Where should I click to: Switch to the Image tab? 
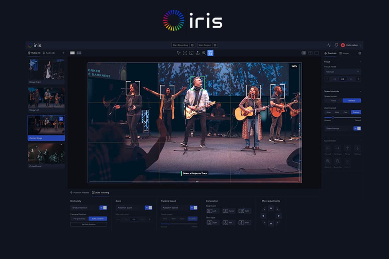[x=344, y=53]
